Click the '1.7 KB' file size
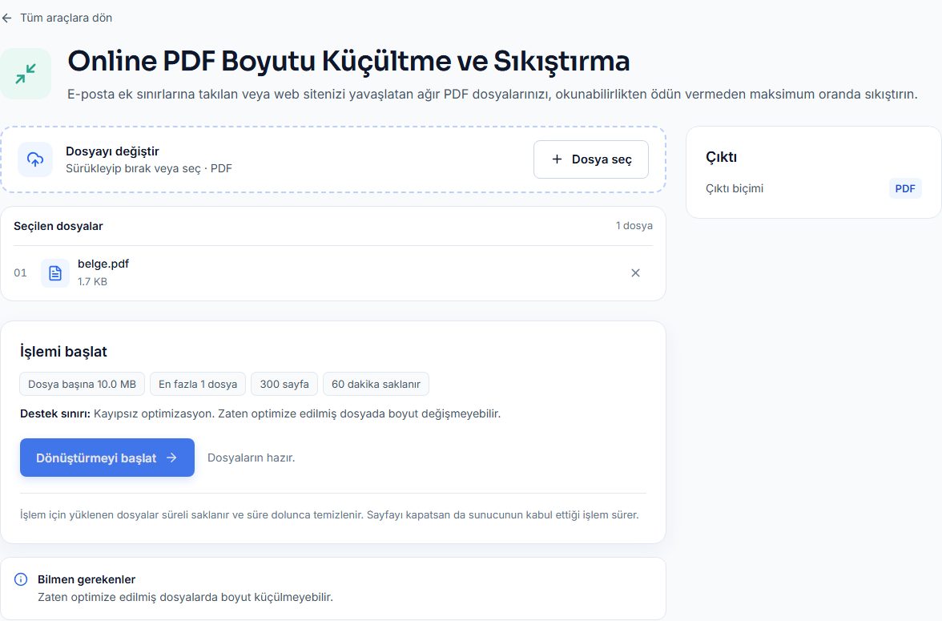 click(x=93, y=281)
